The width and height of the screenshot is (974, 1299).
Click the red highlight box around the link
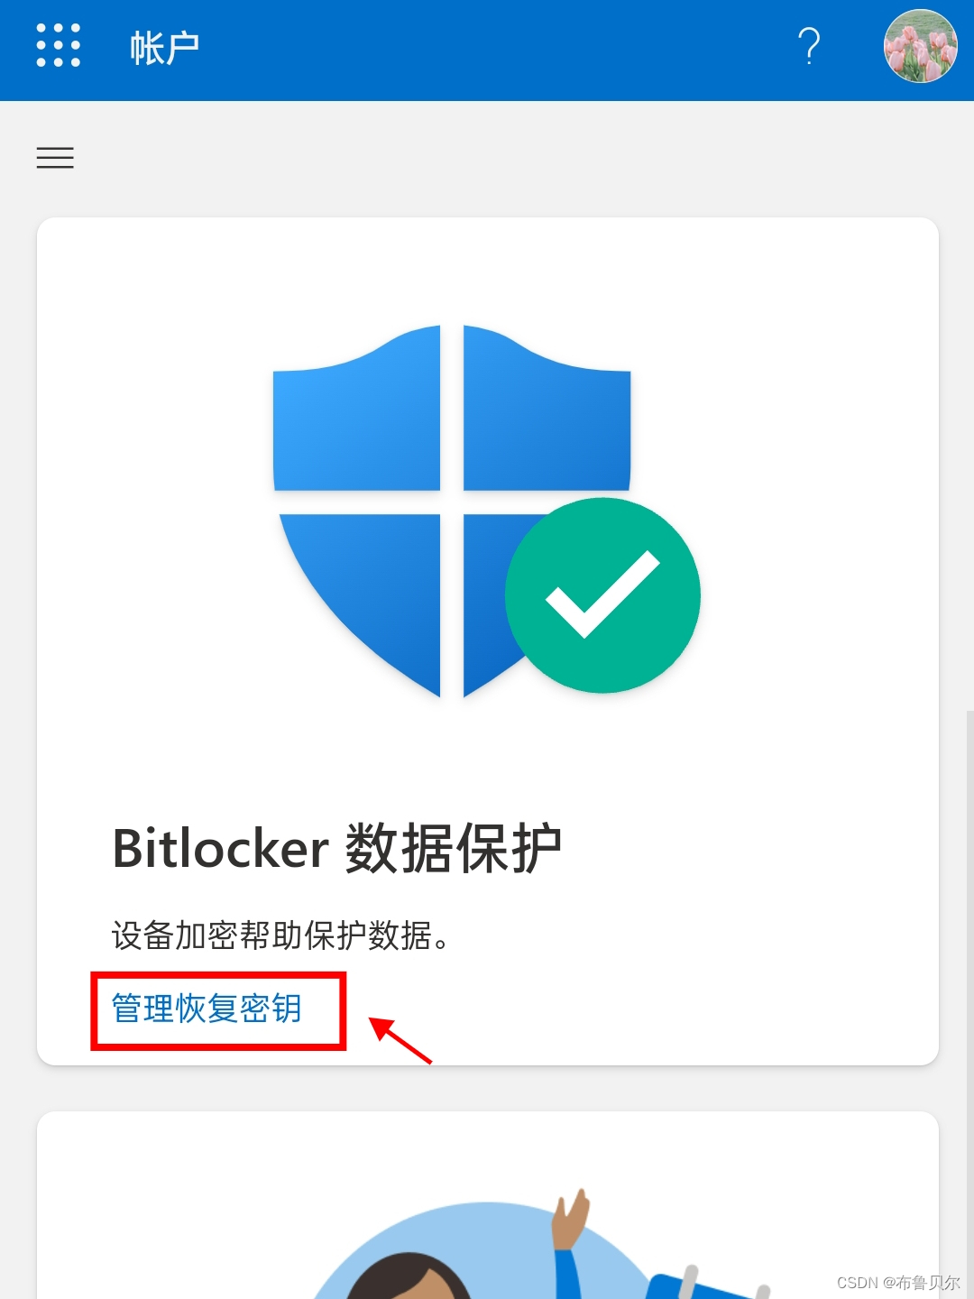[218, 1010]
